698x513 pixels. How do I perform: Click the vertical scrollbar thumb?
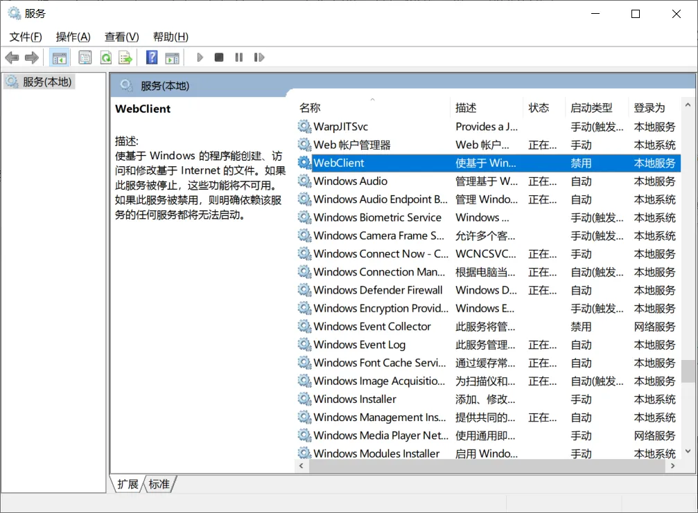[x=688, y=371]
